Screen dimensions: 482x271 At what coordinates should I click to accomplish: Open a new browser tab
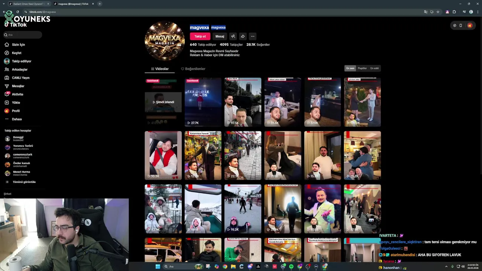[x=100, y=4]
